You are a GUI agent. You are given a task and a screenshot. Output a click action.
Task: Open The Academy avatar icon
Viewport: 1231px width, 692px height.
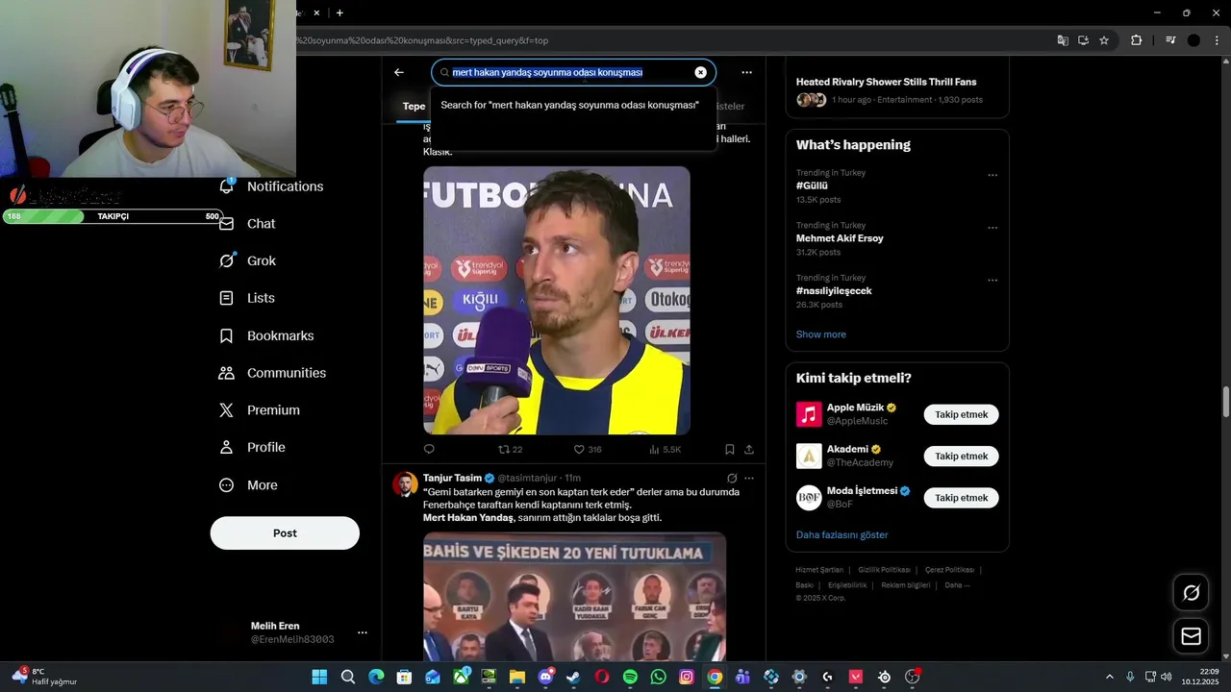(x=809, y=456)
